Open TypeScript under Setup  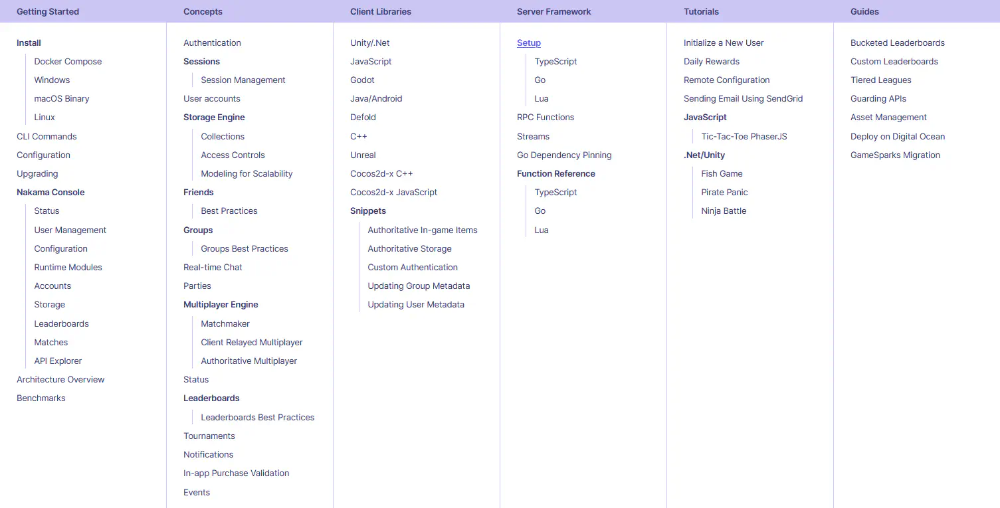pos(555,61)
